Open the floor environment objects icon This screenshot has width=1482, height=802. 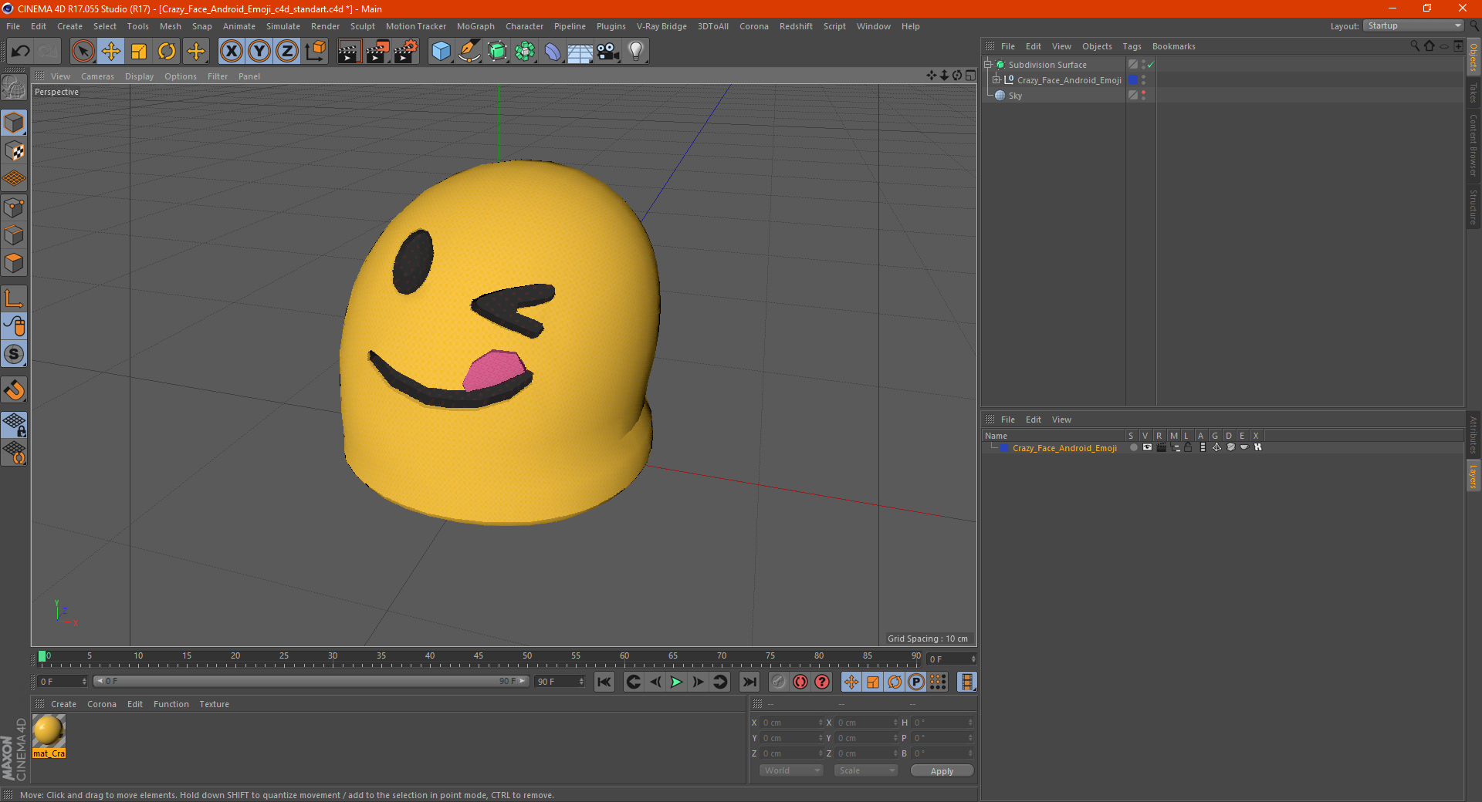point(580,52)
